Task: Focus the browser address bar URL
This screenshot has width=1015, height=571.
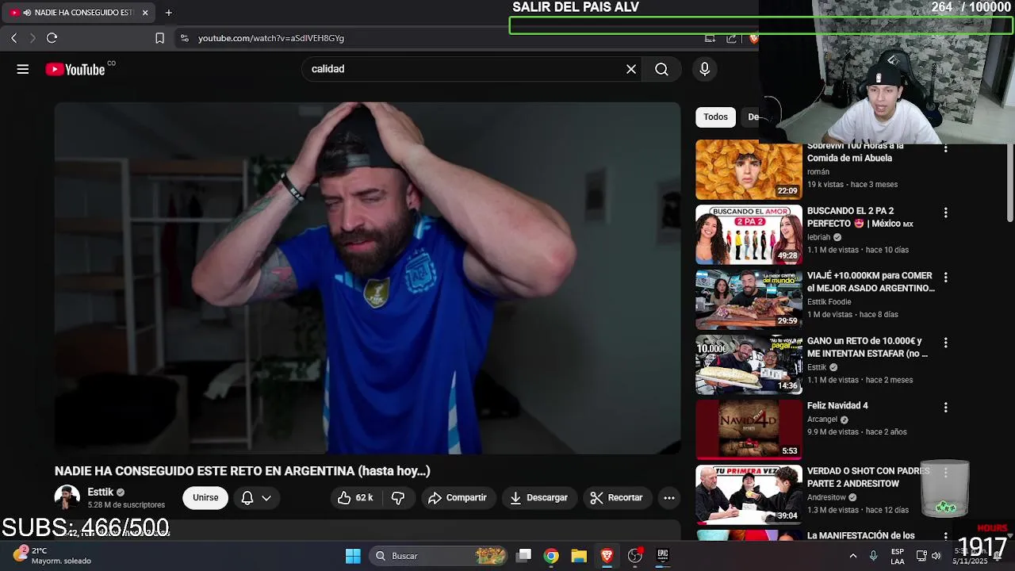Action: [271, 38]
